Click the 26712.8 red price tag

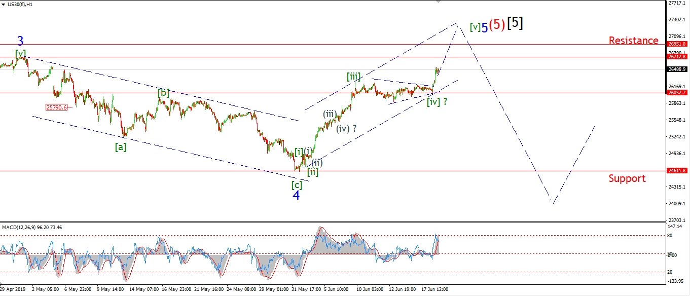coord(677,57)
